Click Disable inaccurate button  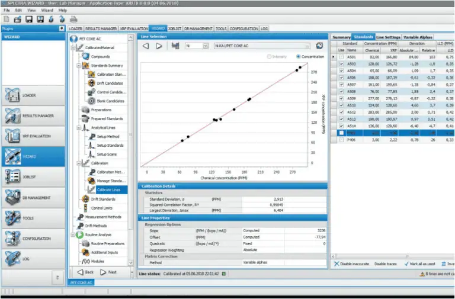click(x=351, y=264)
